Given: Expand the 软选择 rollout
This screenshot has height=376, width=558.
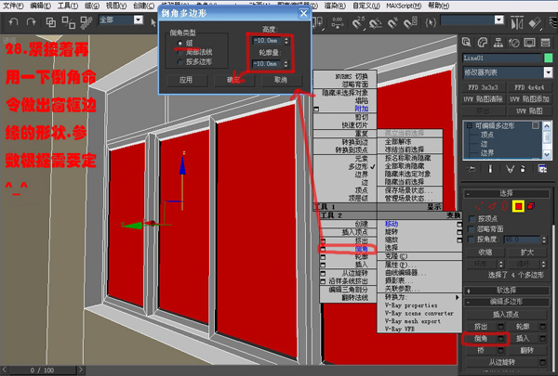Looking at the screenshot, I should tap(506, 290).
